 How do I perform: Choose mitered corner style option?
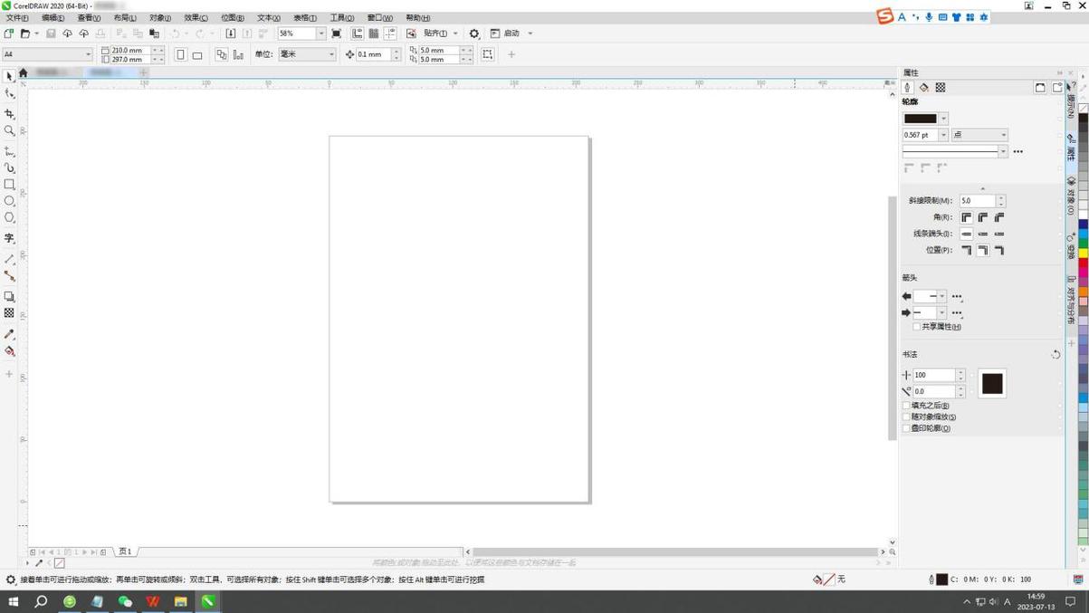pos(967,217)
